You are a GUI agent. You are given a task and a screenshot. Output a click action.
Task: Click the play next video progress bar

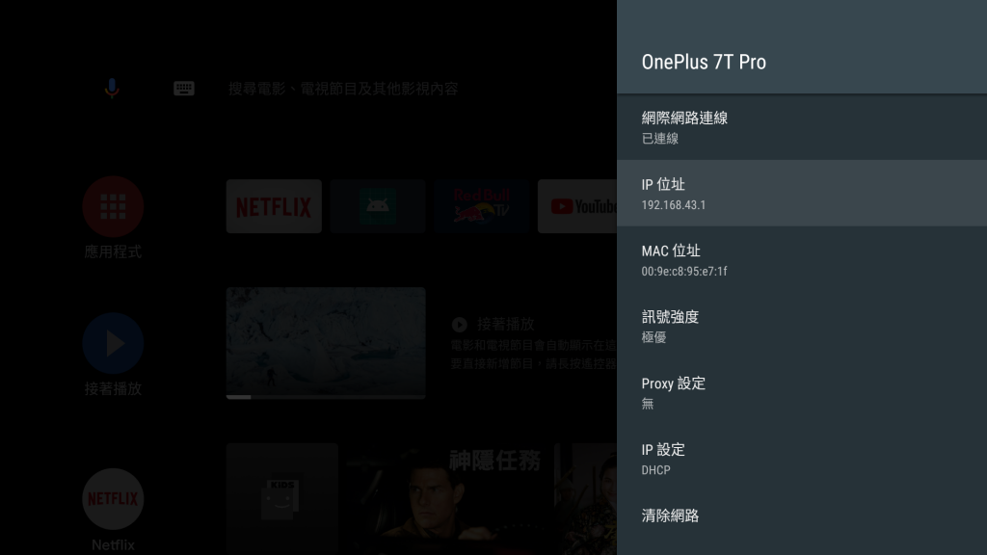tap(326, 397)
